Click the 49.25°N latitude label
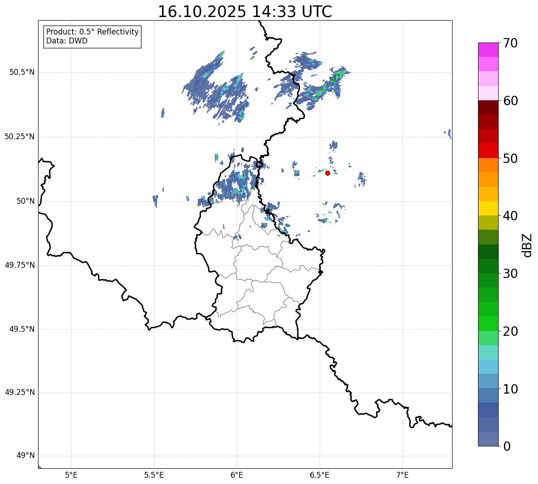538x484 pixels. [20, 393]
